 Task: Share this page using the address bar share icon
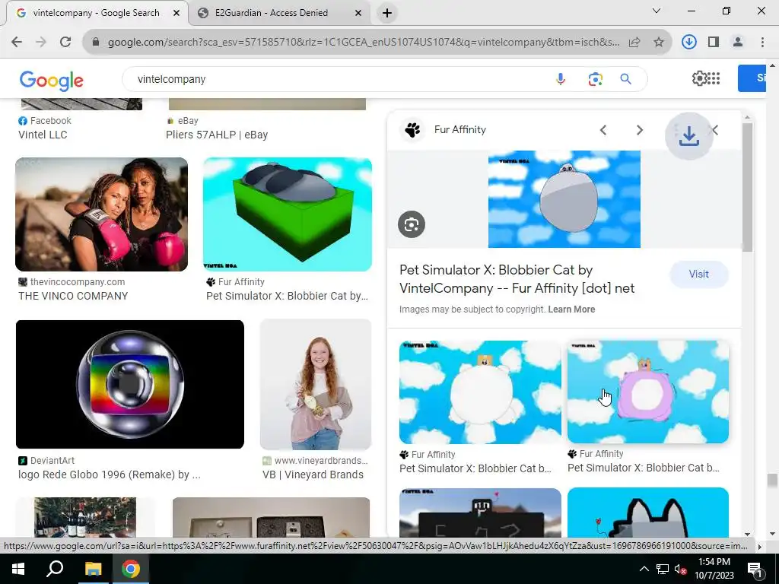coord(634,43)
